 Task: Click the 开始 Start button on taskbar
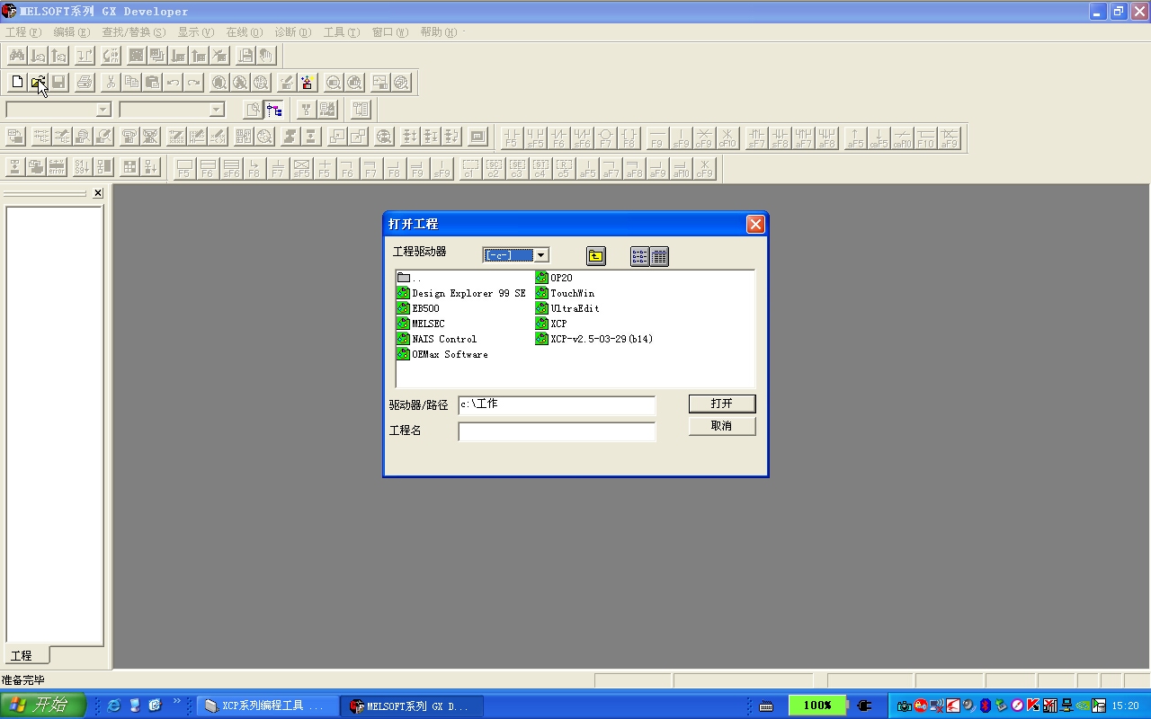(42, 706)
